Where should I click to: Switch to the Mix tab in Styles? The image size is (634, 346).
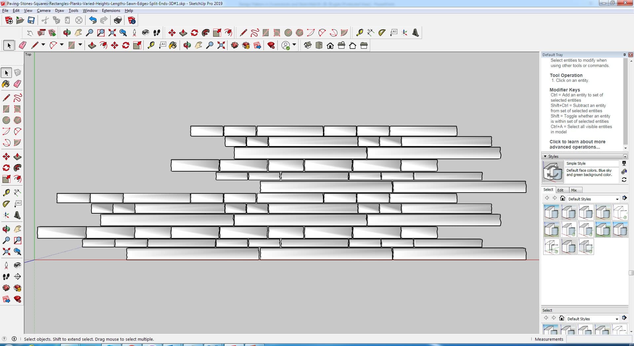coord(574,190)
